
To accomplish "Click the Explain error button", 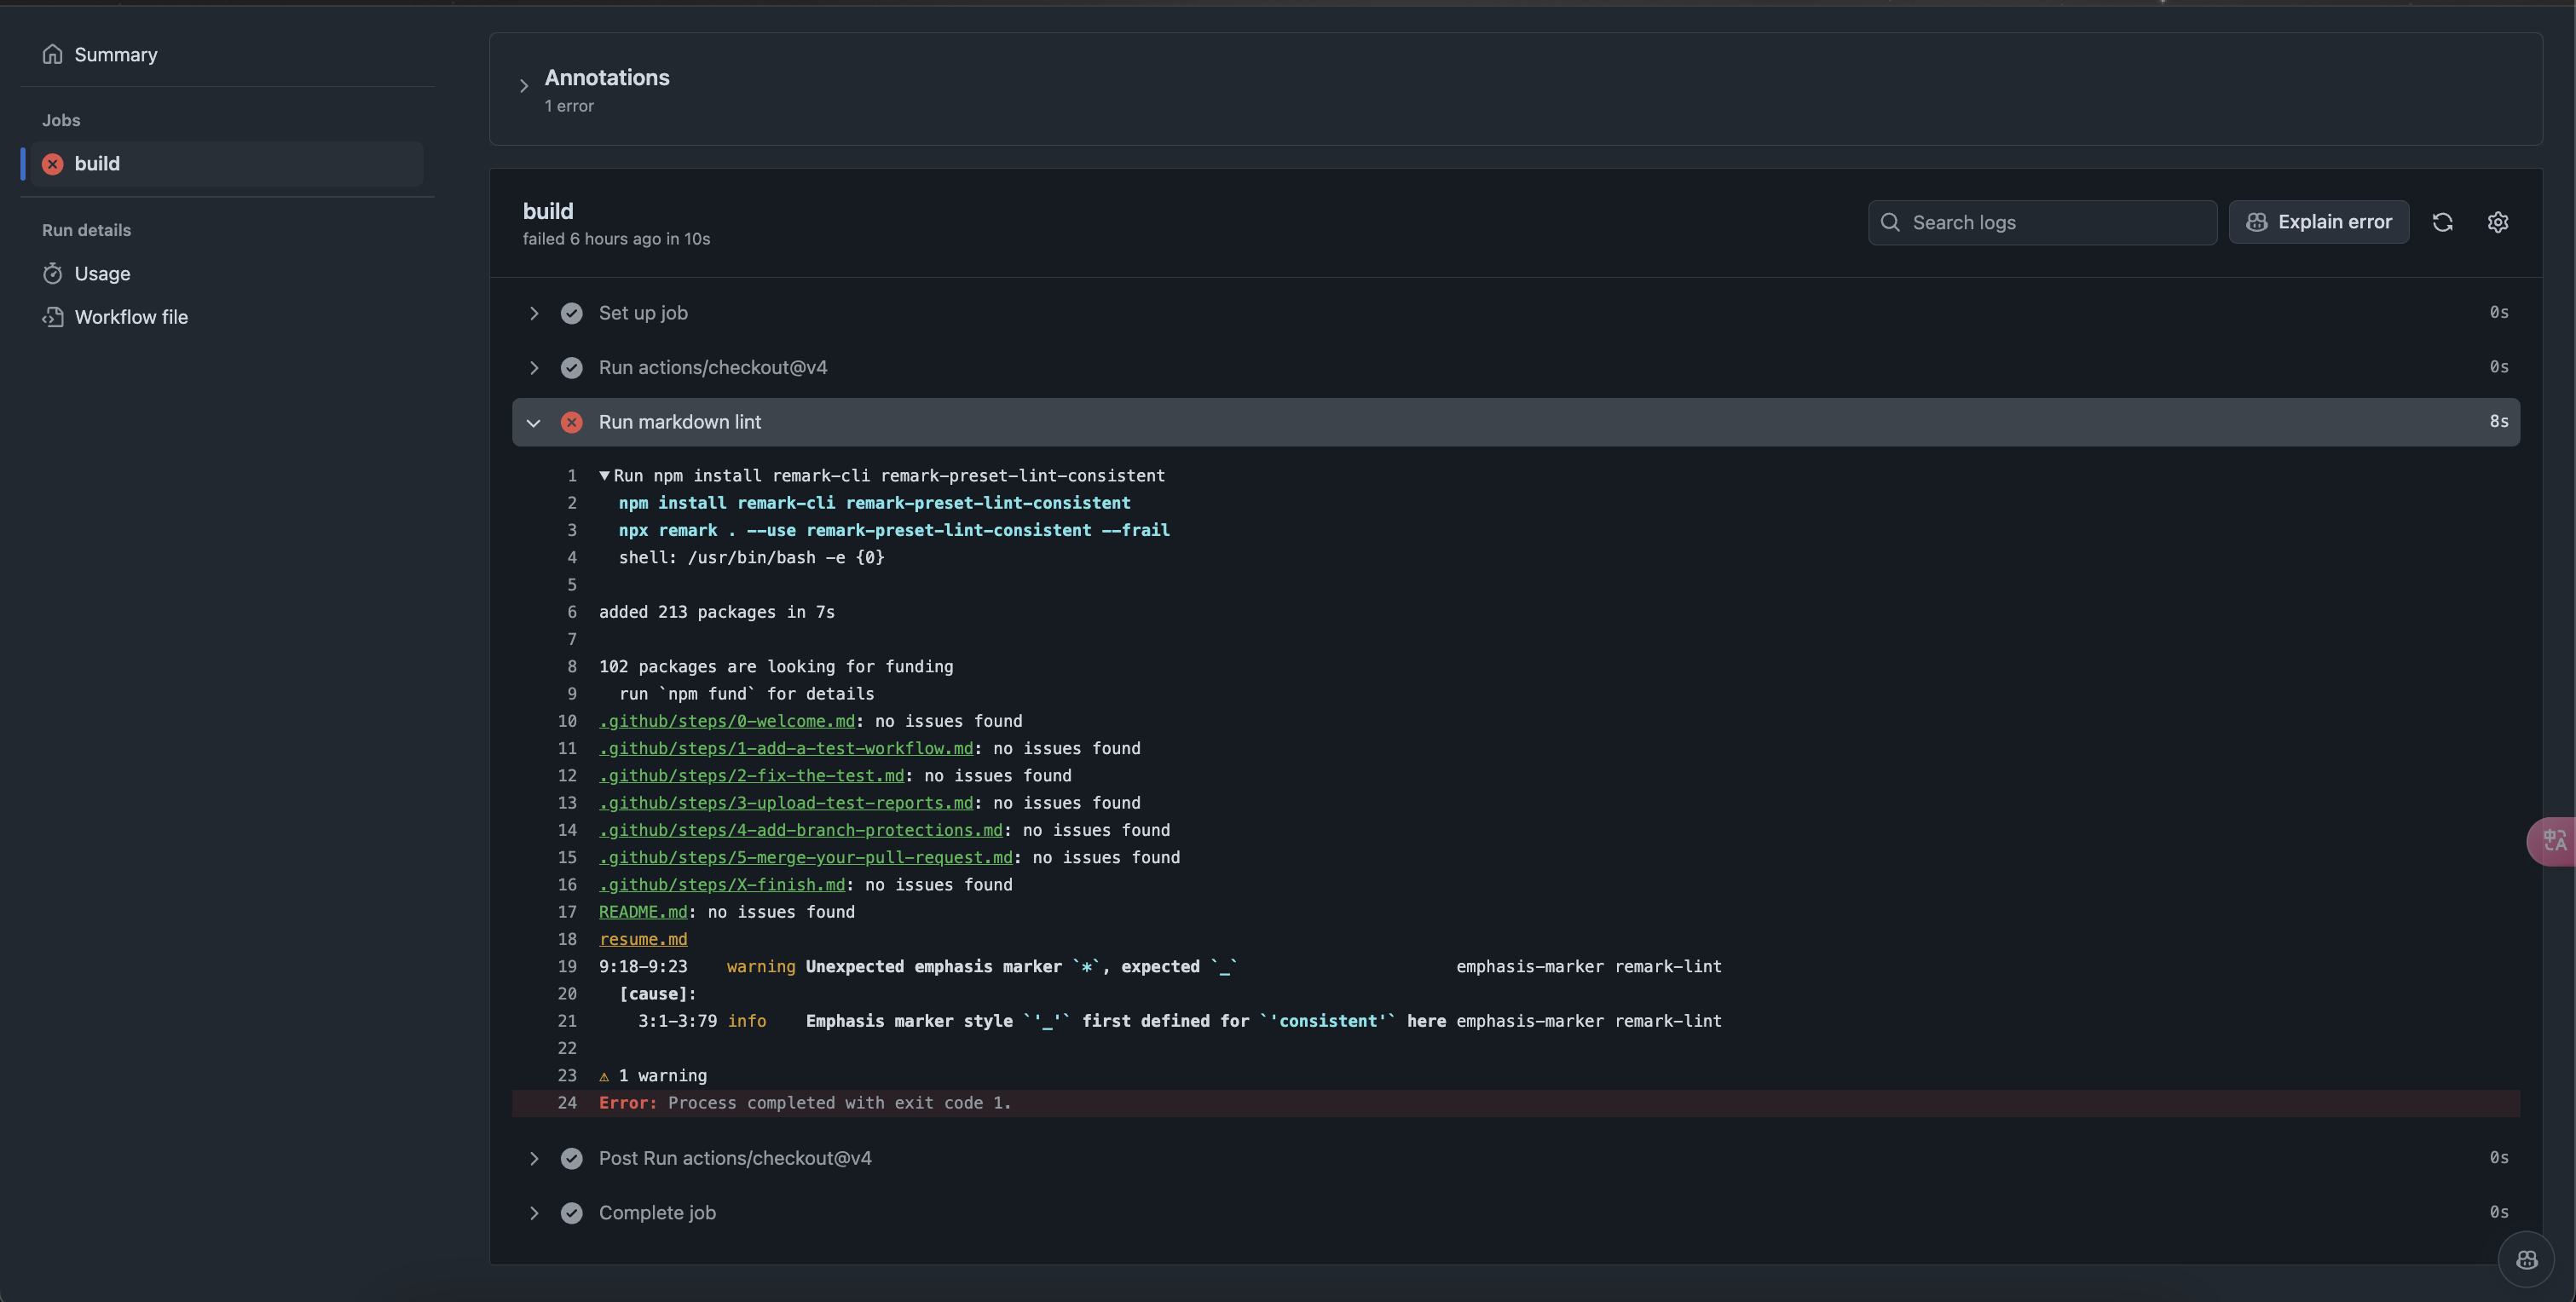I will (2318, 222).
